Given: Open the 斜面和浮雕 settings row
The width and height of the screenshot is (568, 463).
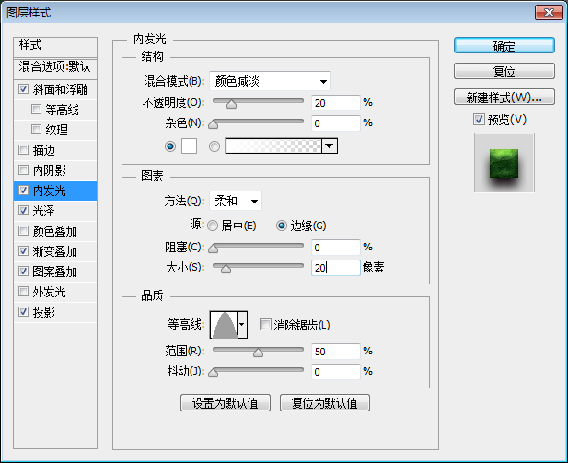Looking at the screenshot, I should point(55,89).
